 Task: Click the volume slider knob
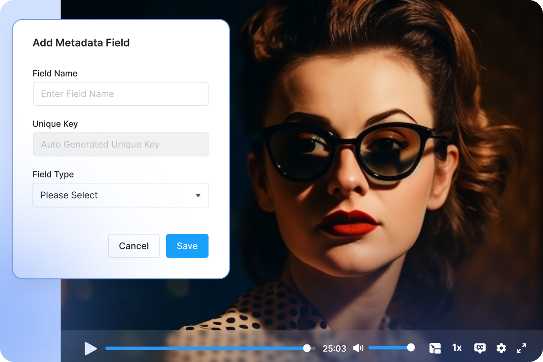click(x=411, y=348)
